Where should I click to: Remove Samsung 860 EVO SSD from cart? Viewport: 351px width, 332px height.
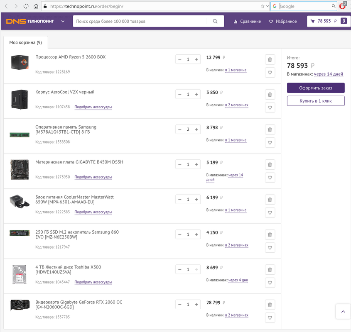point(270,234)
